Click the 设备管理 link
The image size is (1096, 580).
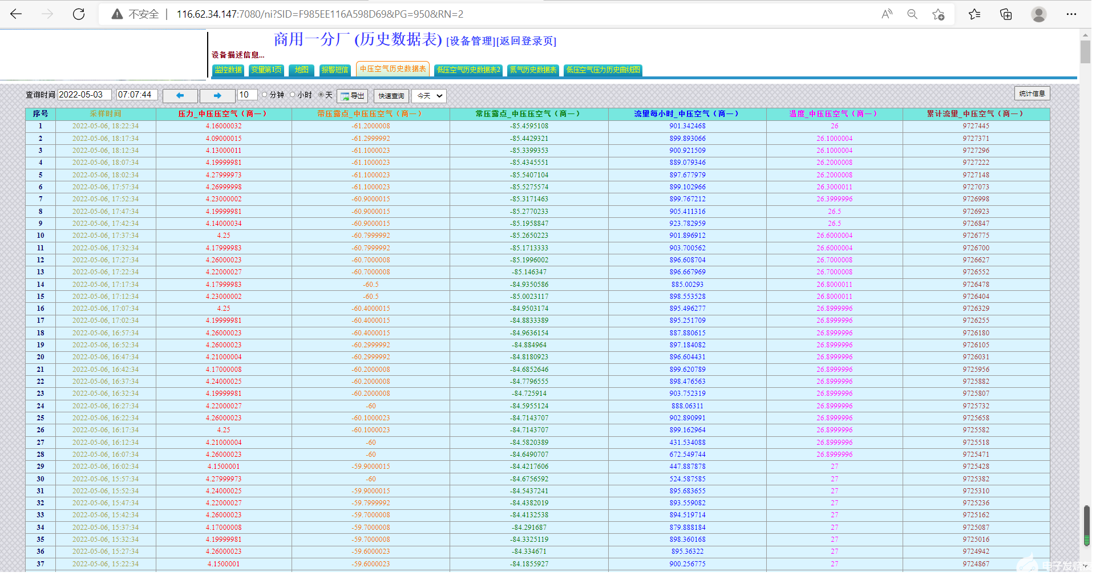(471, 41)
